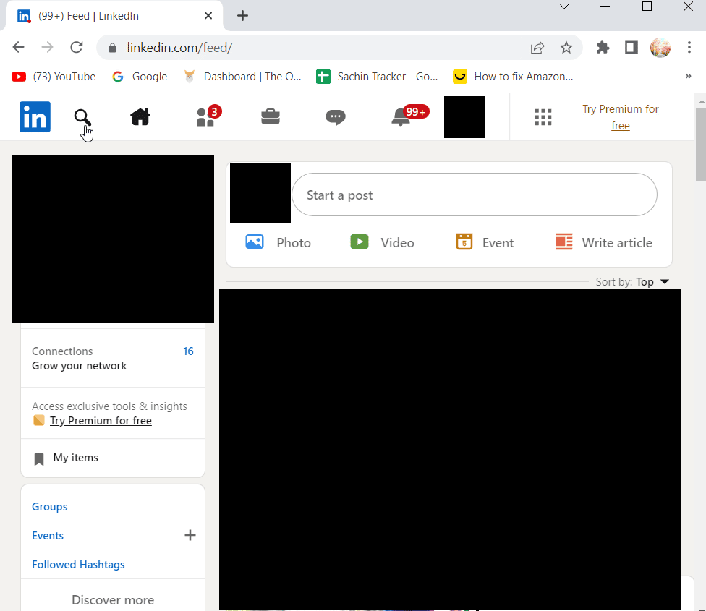Open Events link
706x611 pixels.
[48, 535]
